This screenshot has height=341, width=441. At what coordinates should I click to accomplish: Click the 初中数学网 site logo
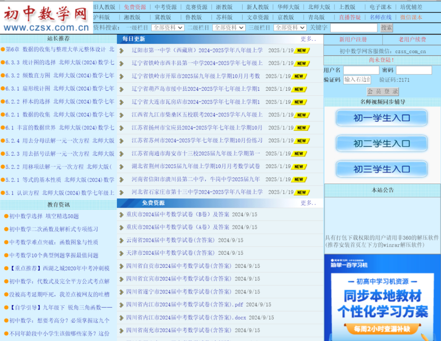click(x=47, y=18)
